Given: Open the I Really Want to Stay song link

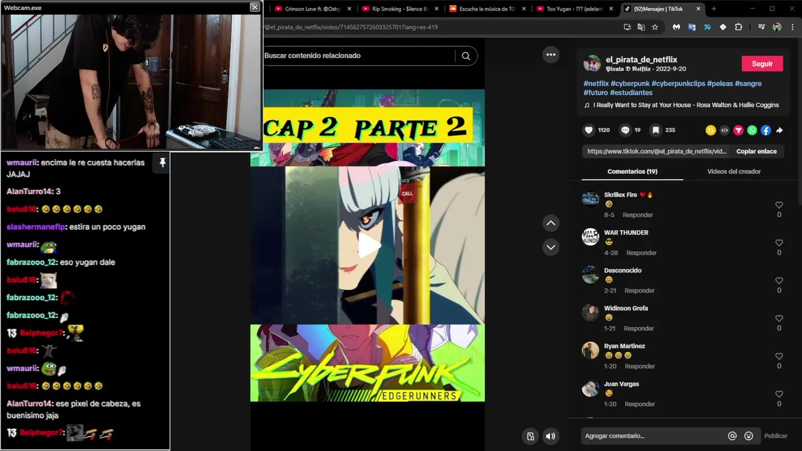Looking at the screenshot, I should 685,105.
